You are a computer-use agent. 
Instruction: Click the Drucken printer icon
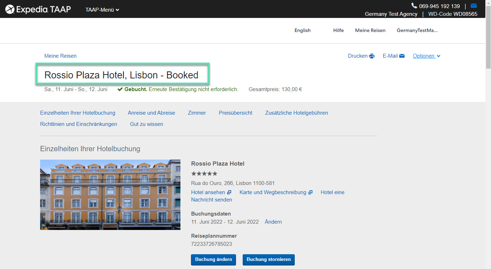tap(372, 56)
